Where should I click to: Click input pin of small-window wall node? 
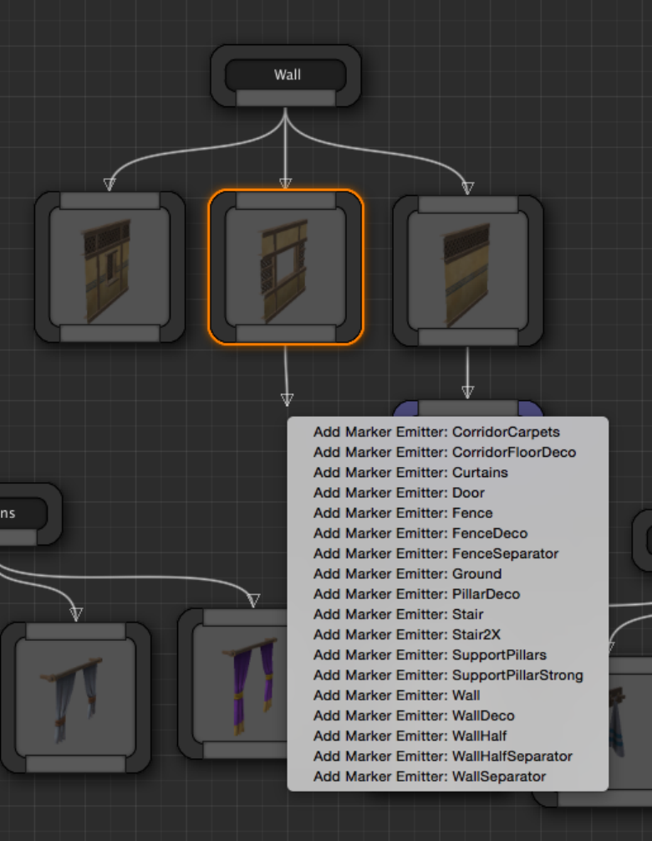pyautogui.click(x=110, y=201)
